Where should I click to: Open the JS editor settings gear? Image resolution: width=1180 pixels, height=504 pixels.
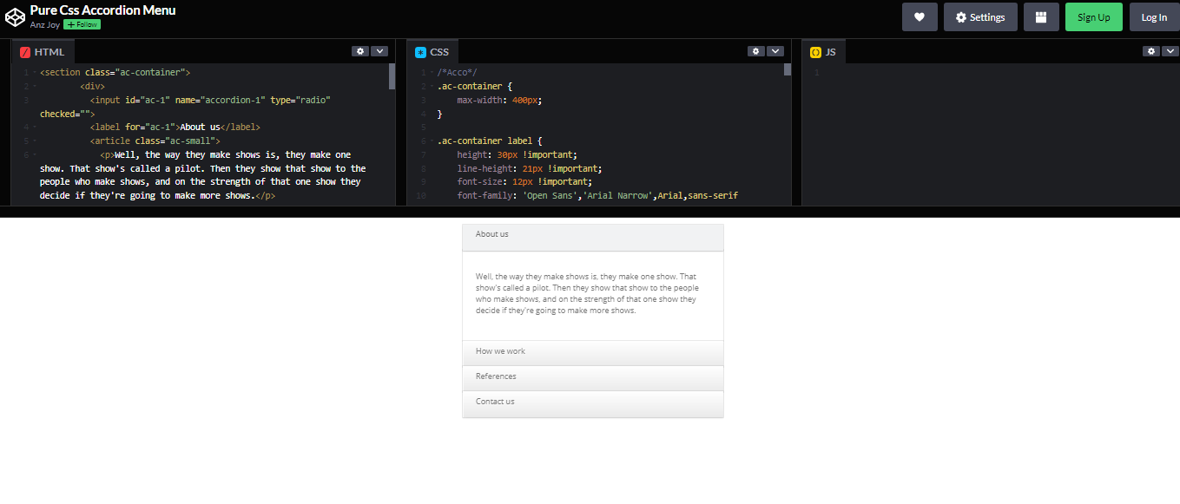pyautogui.click(x=1150, y=51)
